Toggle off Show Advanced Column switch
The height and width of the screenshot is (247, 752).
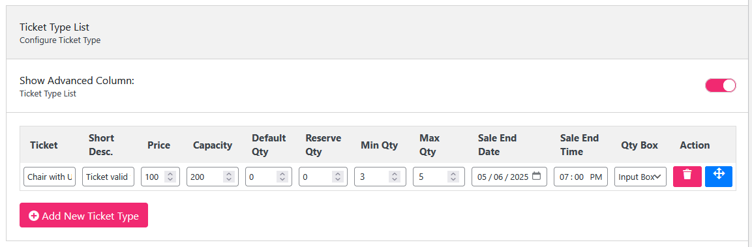(x=720, y=86)
